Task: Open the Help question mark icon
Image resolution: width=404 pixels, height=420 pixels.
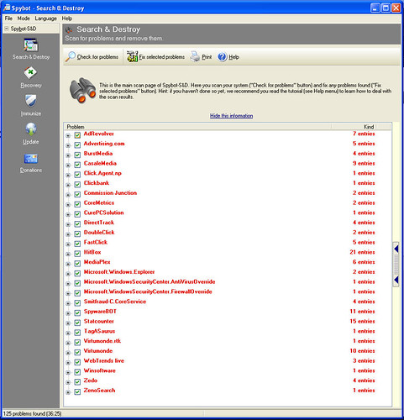Action: click(223, 57)
